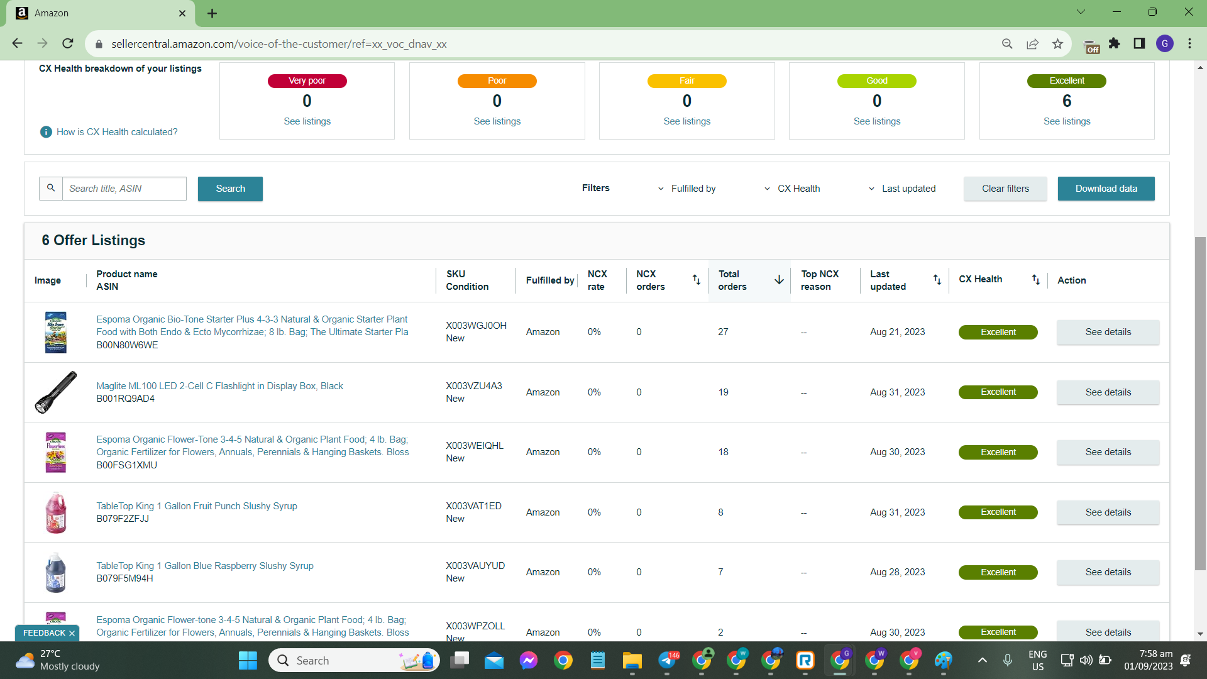See listings under Poor

(x=497, y=121)
